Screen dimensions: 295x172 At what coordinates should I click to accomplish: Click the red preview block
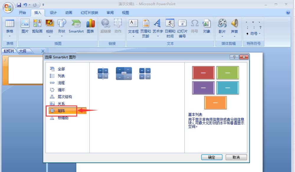click(x=203, y=73)
